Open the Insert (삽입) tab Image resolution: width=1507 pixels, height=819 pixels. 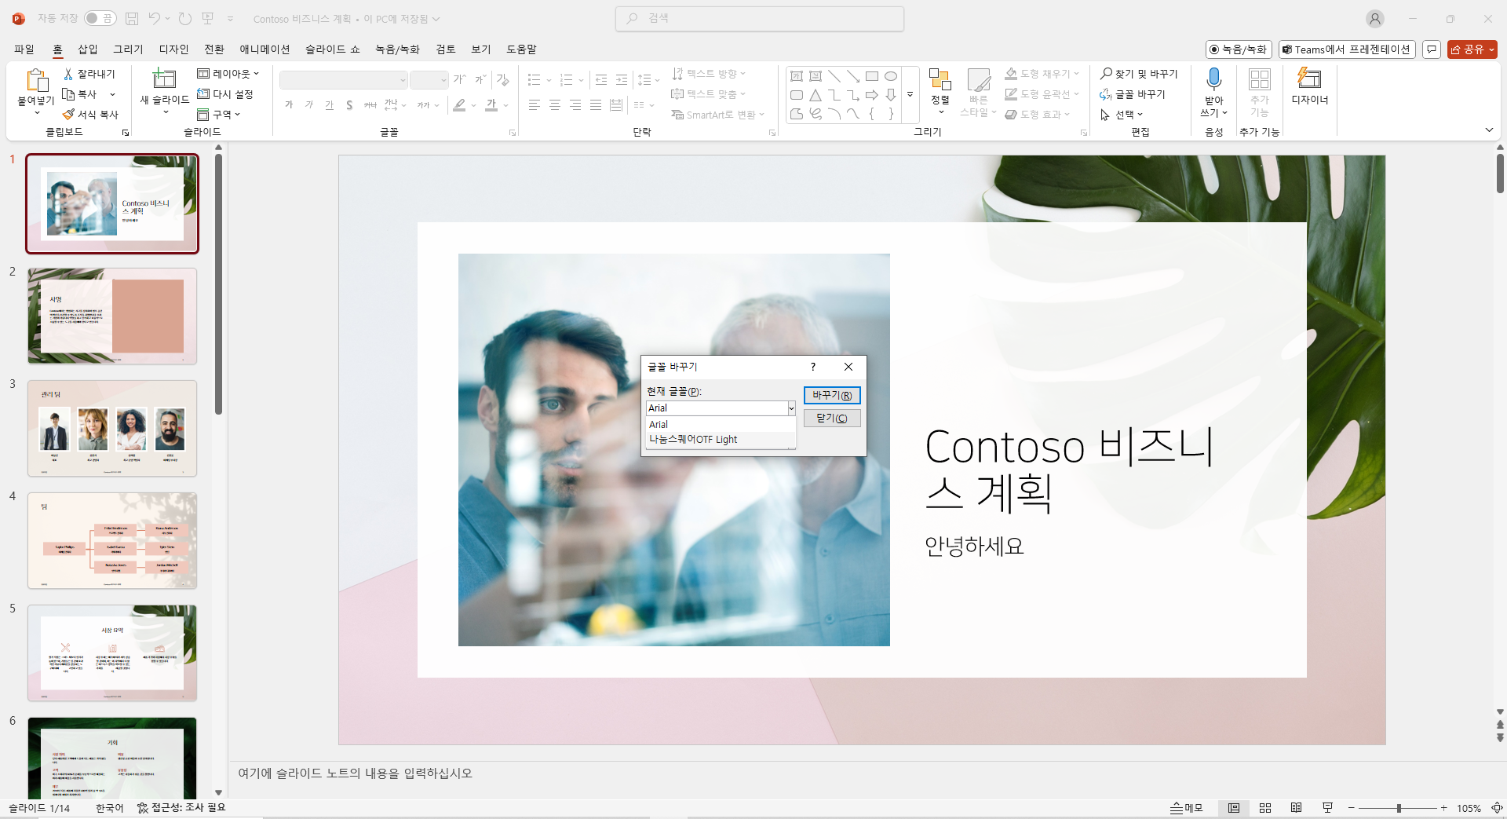pos(88,49)
